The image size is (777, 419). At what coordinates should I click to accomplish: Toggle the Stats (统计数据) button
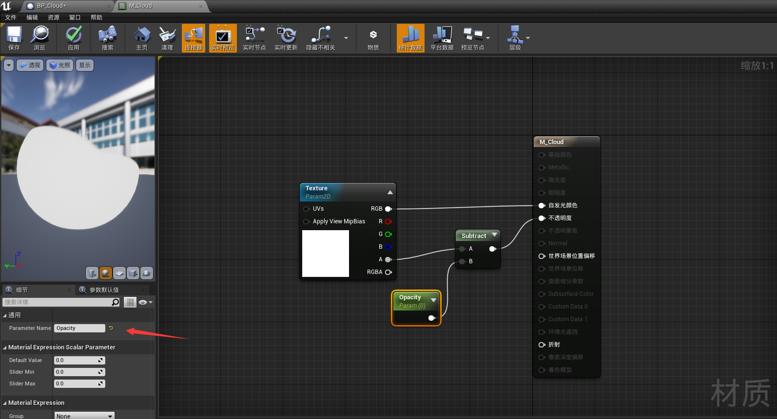pyautogui.click(x=410, y=38)
